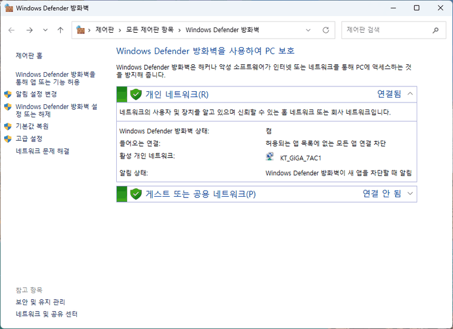Click the KT_GiGA_7AC1 network name
The height and width of the screenshot is (329, 453).
point(300,158)
